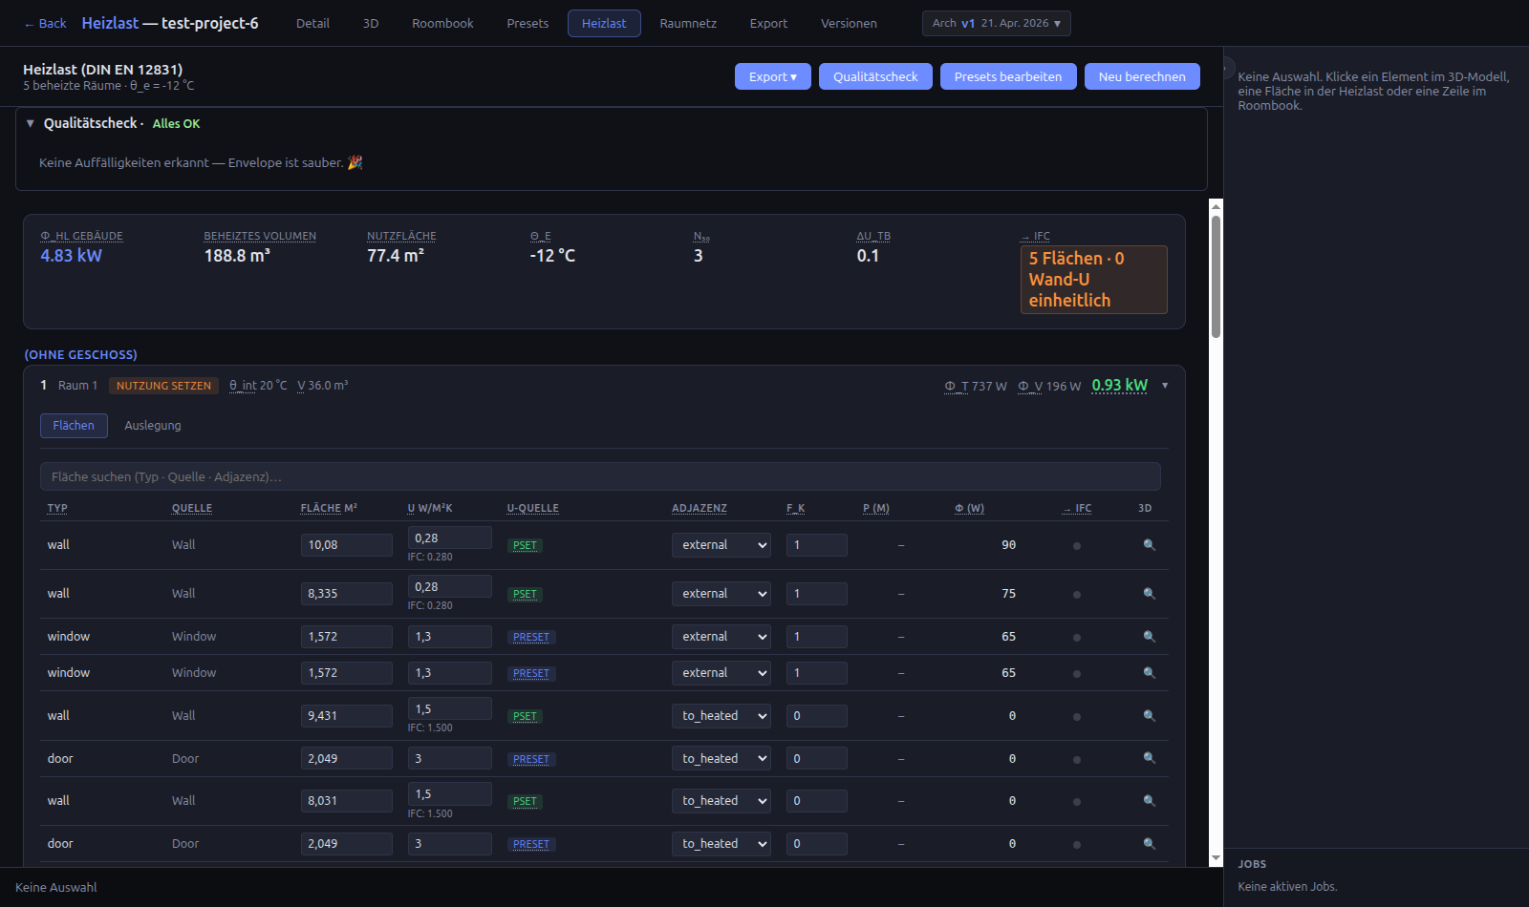Click the IFC dot in the first window row
Viewport: 1529px width, 907px height.
click(1077, 638)
